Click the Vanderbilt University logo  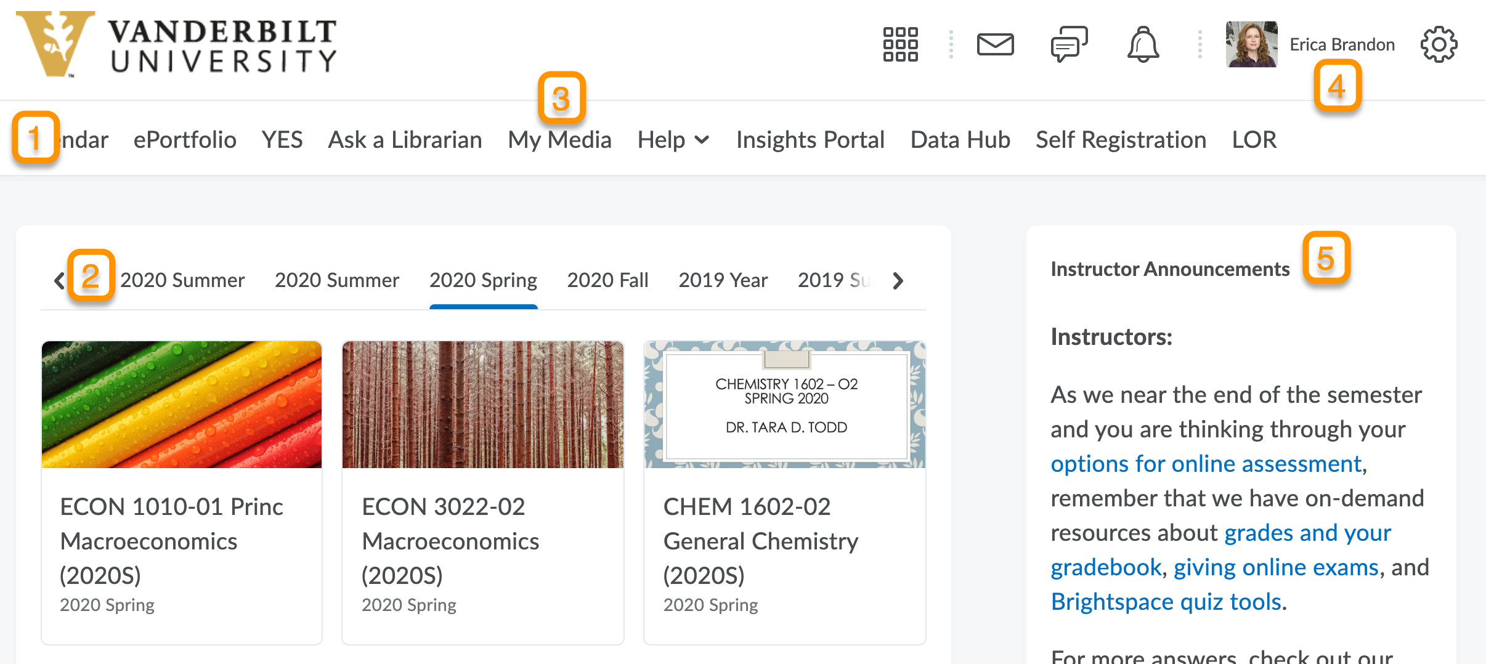[177, 44]
